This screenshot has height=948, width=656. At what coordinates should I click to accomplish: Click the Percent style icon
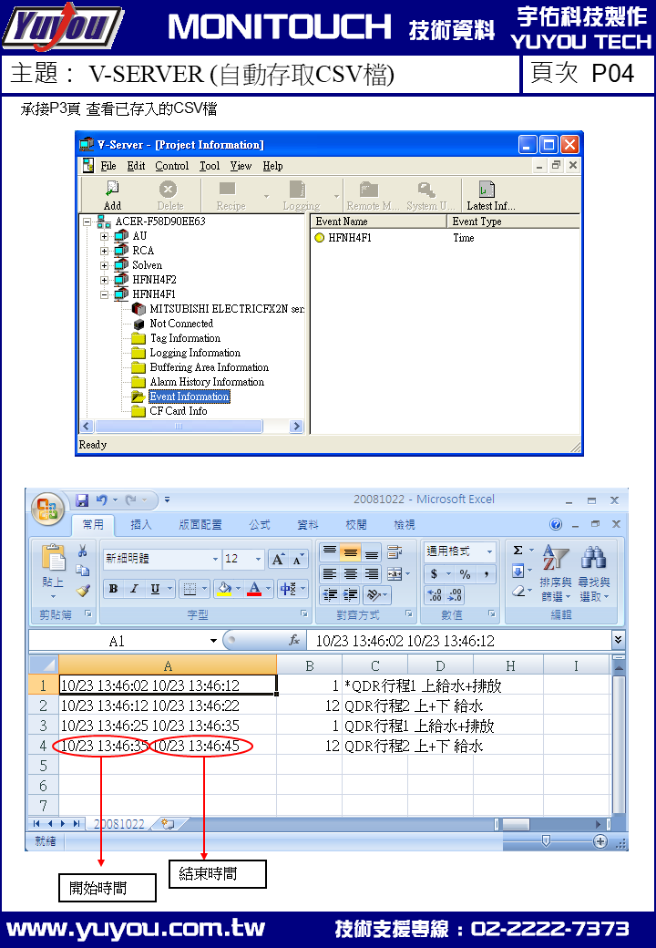(465, 573)
